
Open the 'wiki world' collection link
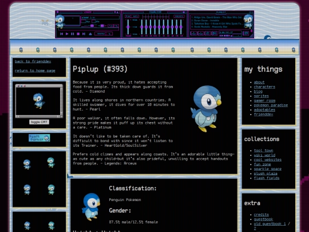click(264, 155)
